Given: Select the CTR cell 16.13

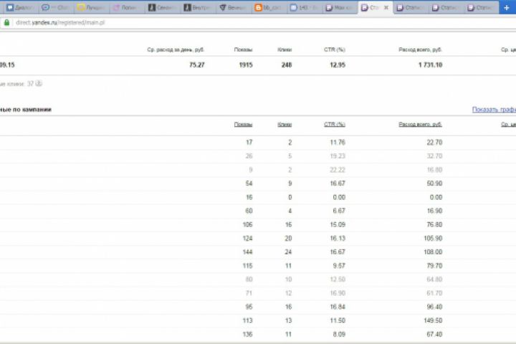Looking at the screenshot, I should 338,239.
